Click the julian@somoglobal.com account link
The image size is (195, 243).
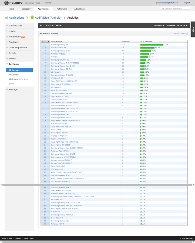tap(167, 3)
